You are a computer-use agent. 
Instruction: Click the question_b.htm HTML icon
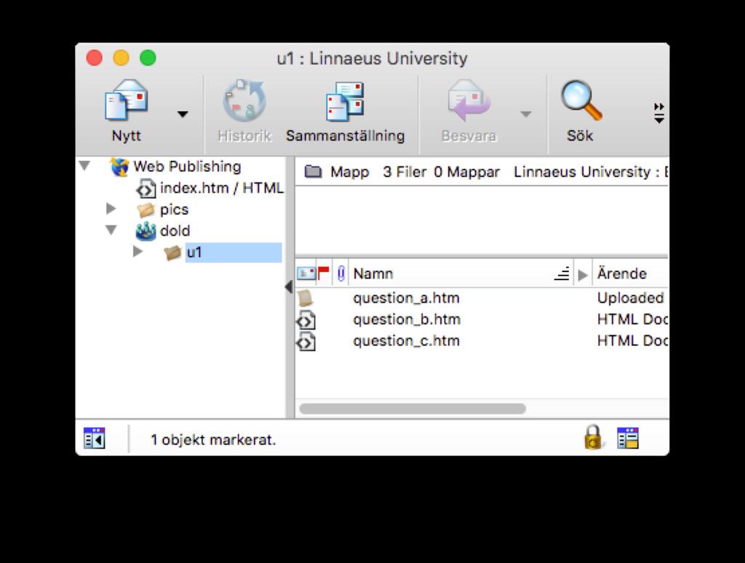306,320
